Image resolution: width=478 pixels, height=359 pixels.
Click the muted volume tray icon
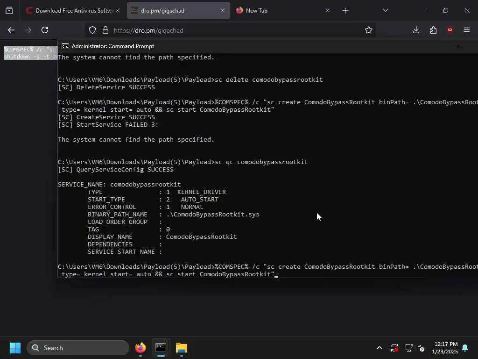422,348
